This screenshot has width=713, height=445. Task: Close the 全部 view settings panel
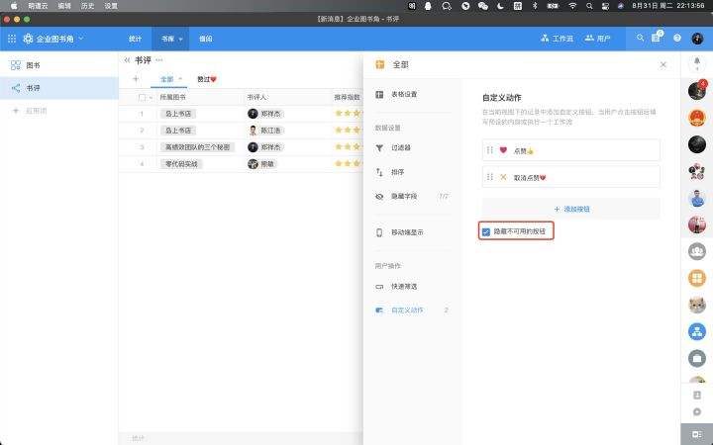tap(663, 64)
